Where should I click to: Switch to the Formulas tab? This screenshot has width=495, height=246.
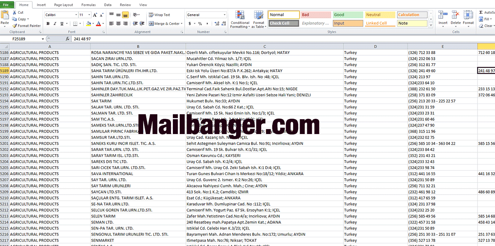(x=89, y=5)
